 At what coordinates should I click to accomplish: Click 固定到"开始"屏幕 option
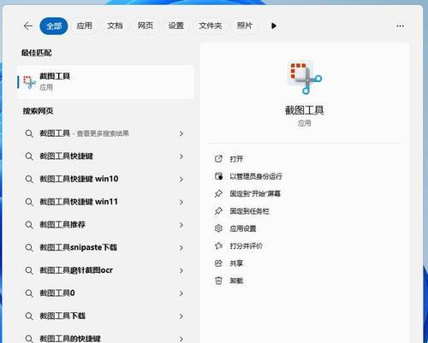[255, 194]
